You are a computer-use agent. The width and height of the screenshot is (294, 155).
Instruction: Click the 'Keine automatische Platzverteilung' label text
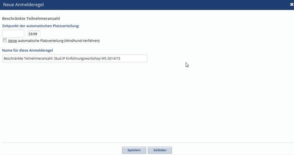click(x=54, y=41)
